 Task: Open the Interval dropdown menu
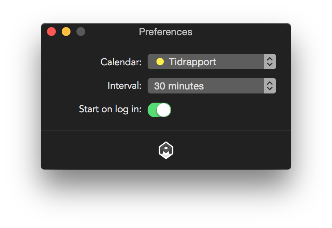click(206, 86)
